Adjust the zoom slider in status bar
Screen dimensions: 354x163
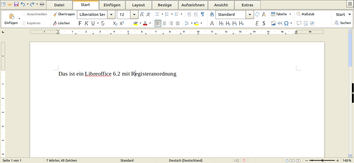(322, 161)
